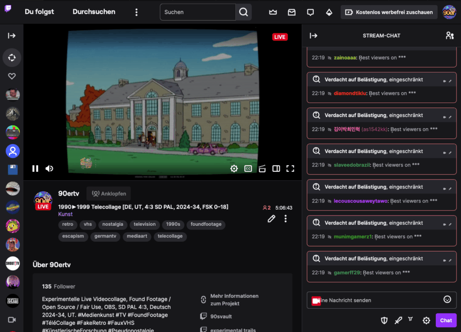Mute the stream volume
The image size is (461, 332).
50,168
